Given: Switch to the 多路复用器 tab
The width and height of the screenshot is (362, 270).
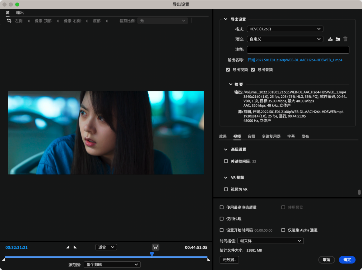Looking at the screenshot, I should [271, 136].
